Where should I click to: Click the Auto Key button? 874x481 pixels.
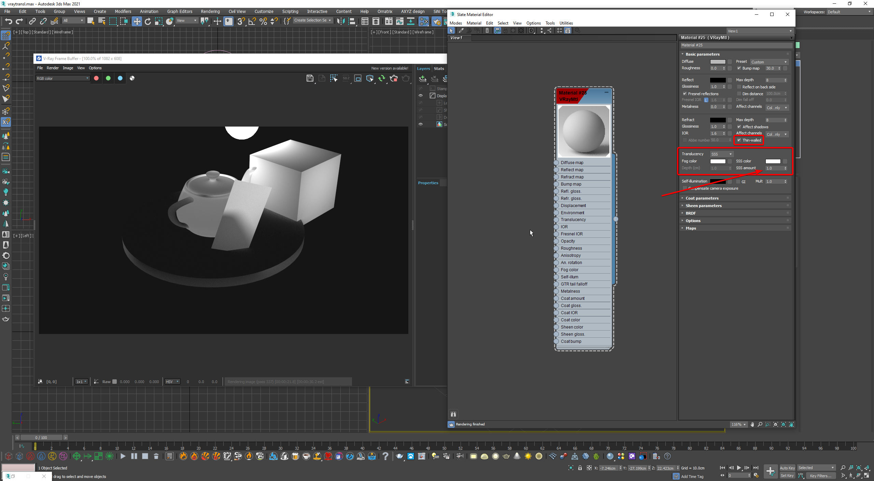click(x=787, y=468)
